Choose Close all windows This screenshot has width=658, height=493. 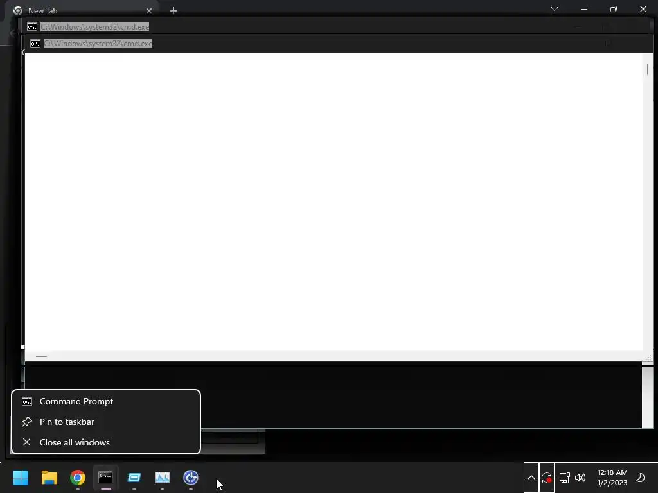coord(106,442)
